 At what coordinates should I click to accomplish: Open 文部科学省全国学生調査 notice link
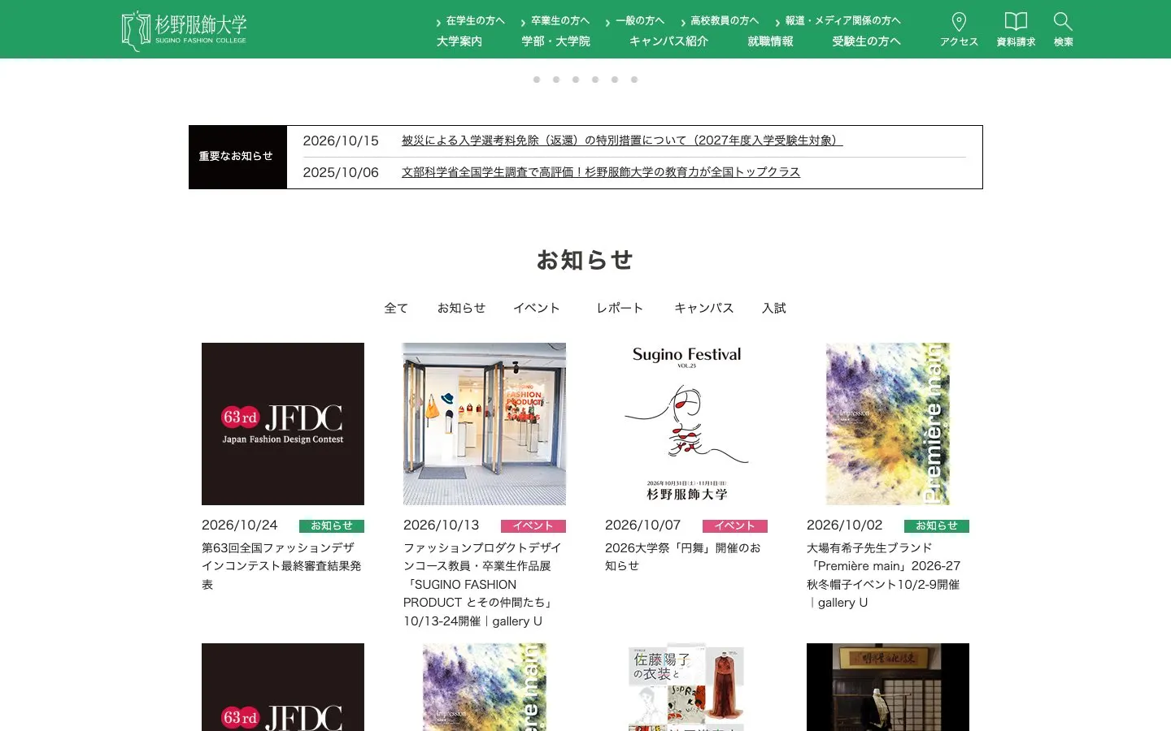click(x=601, y=172)
